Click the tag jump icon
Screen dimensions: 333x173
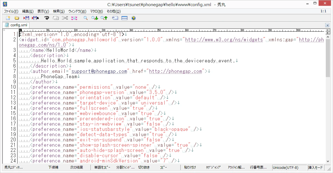point(115,18)
